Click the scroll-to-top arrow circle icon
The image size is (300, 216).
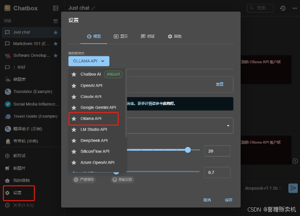[x=295, y=161]
